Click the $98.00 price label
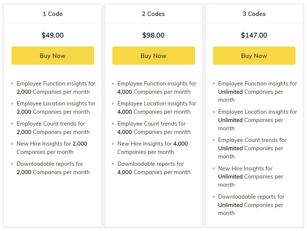The width and height of the screenshot is (307, 231). tap(153, 35)
